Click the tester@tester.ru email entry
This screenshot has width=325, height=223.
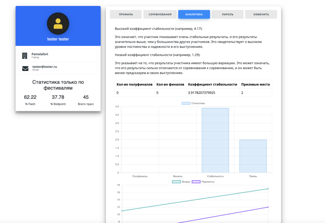tap(45, 67)
